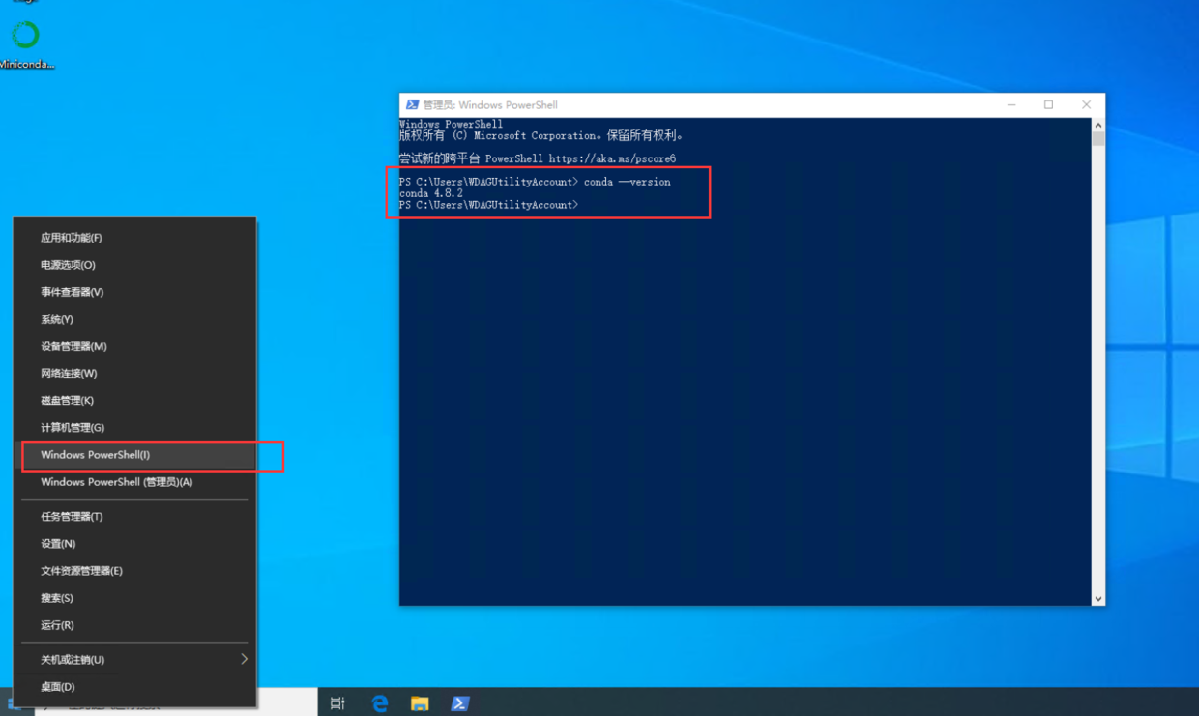The width and height of the screenshot is (1199, 716).
Task: Maximize the PowerShell window
Action: click(x=1048, y=105)
